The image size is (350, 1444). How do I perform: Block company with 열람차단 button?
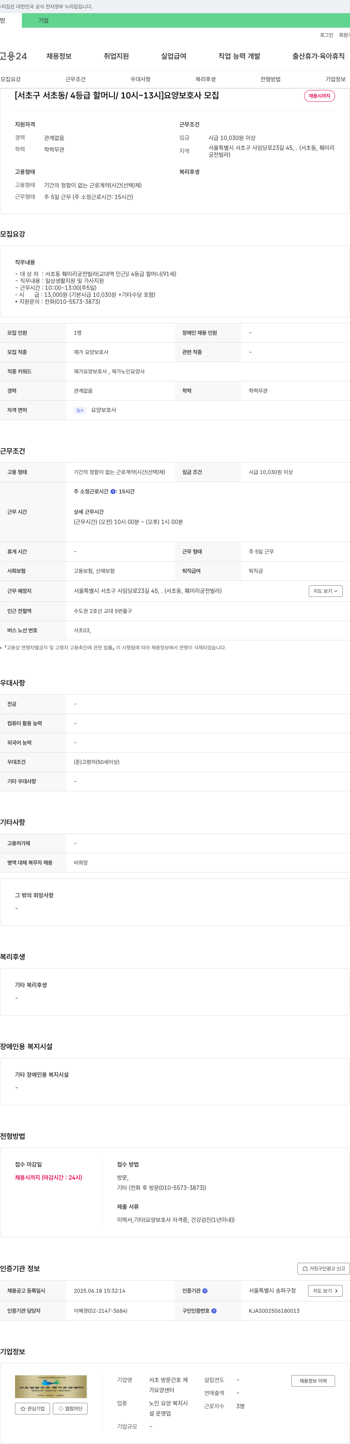point(70,1409)
